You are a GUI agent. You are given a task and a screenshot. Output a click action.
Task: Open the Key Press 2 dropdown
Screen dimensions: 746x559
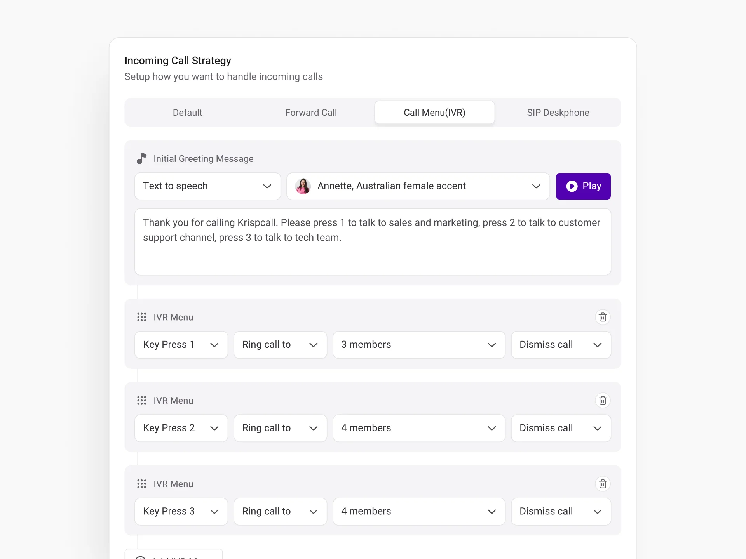(x=181, y=428)
